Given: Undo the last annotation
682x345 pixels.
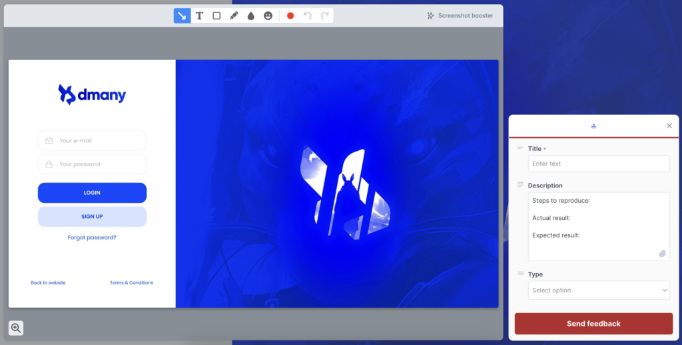Looking at the screenshot, I should point(308,16).
